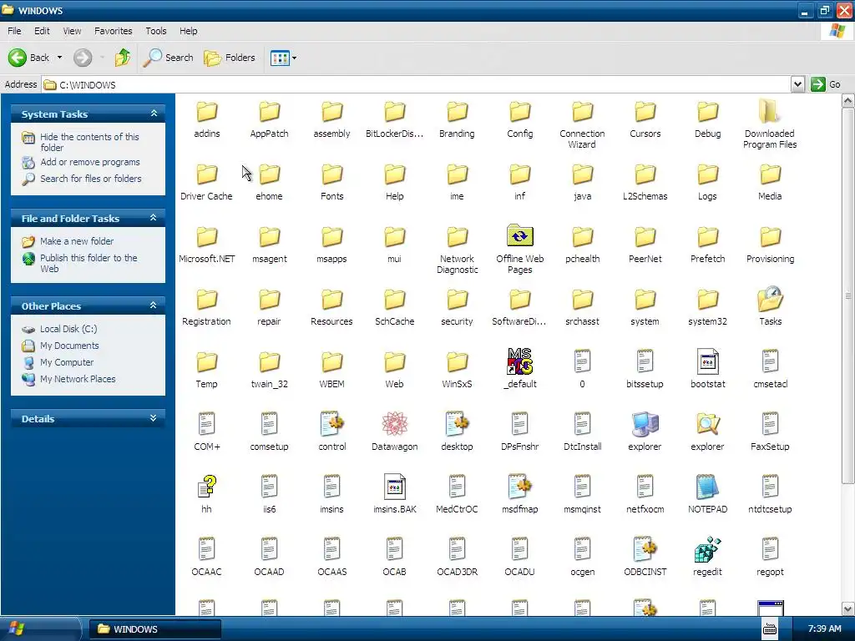Select the control settings file icon
This screenshot has height=641, width=855.
(x=331, y=425)
